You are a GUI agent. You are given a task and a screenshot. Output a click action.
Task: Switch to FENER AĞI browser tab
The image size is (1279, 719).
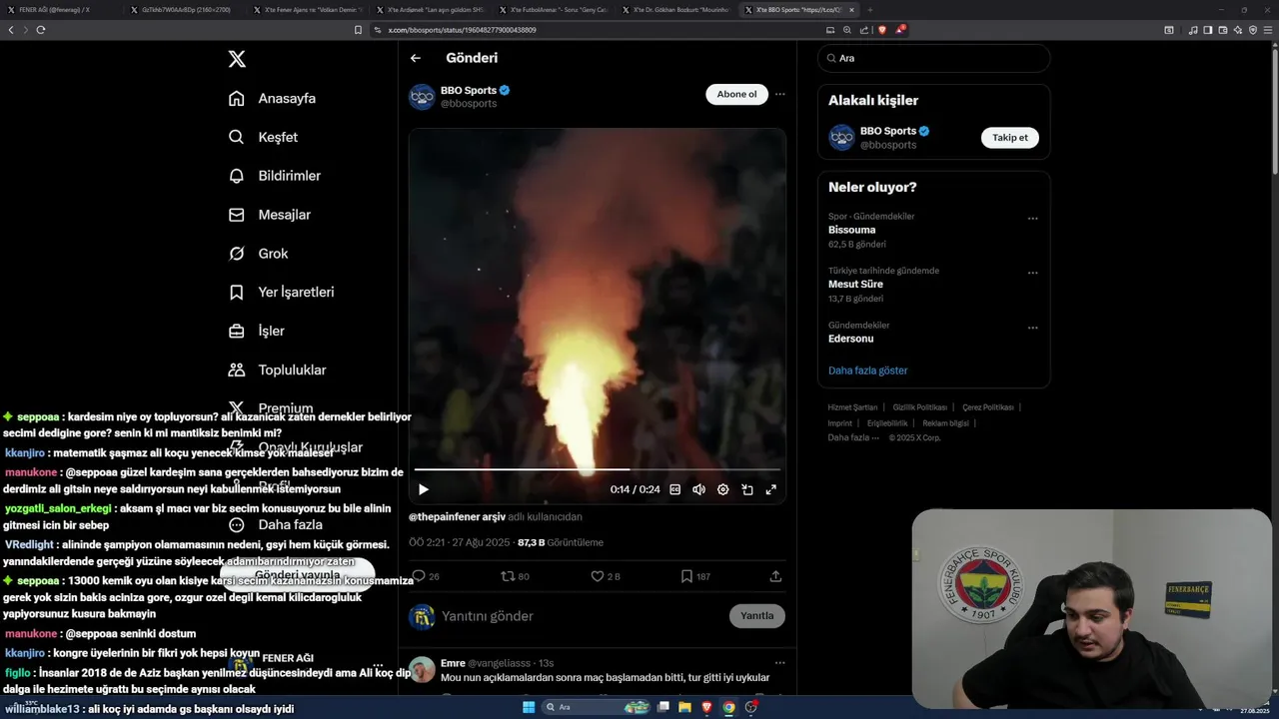(60, 10)
